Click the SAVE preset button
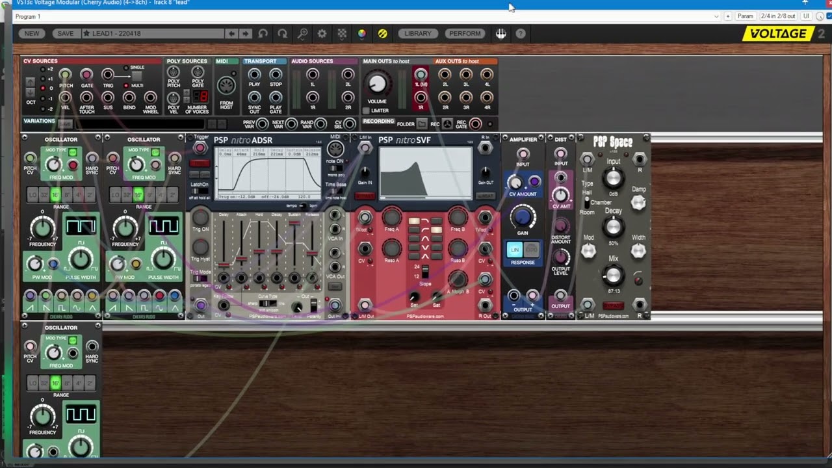 pos(65,34)
